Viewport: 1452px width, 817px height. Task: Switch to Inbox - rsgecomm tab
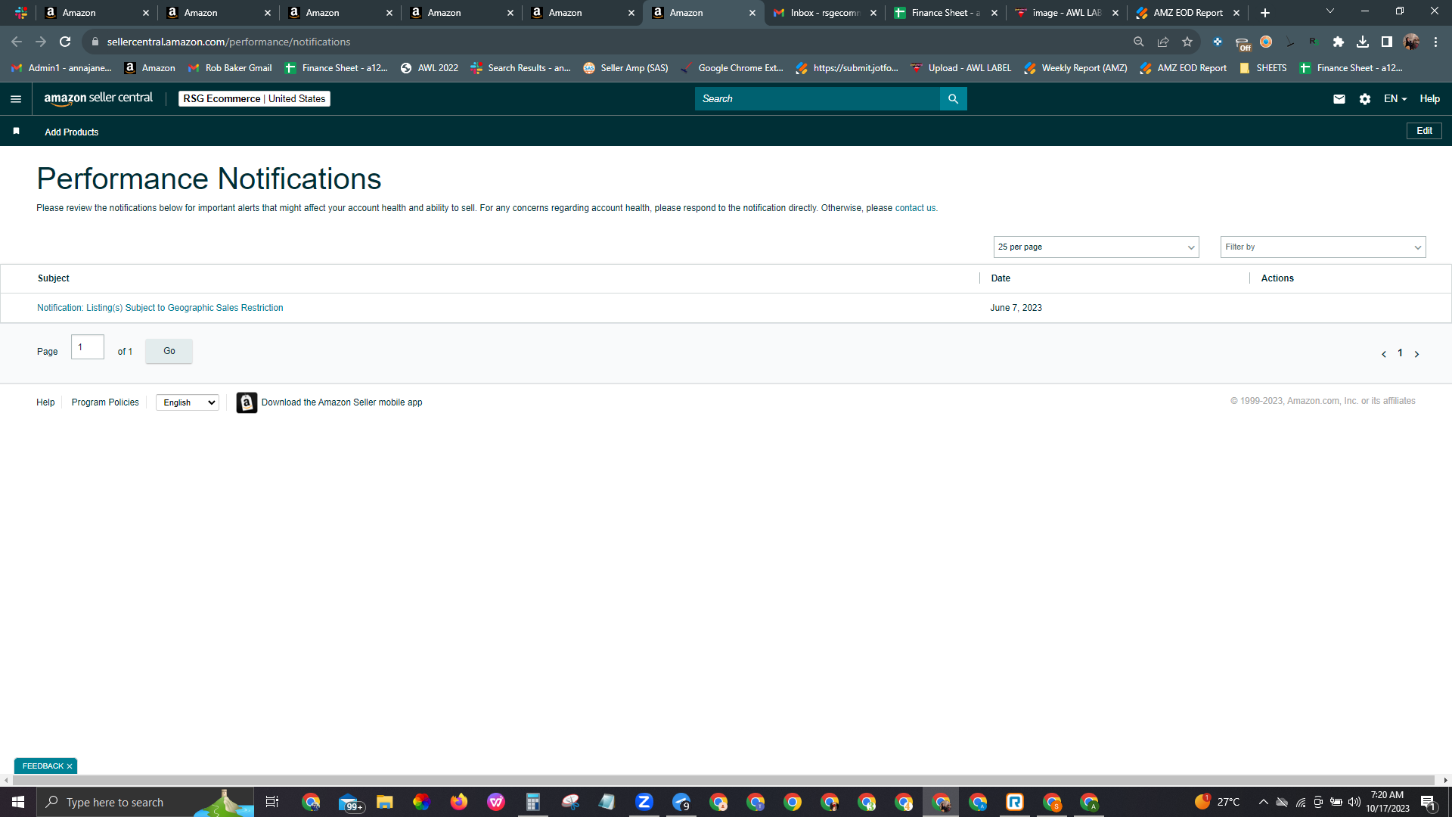pyautogui.click(x=824, y=13)
